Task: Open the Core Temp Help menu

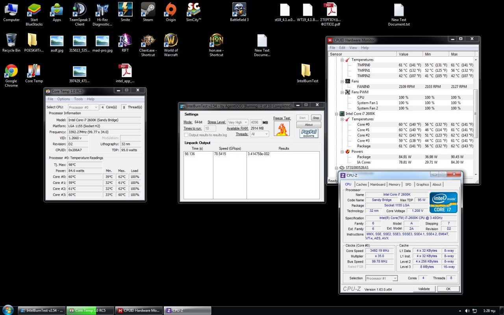Action: (91, 99)
